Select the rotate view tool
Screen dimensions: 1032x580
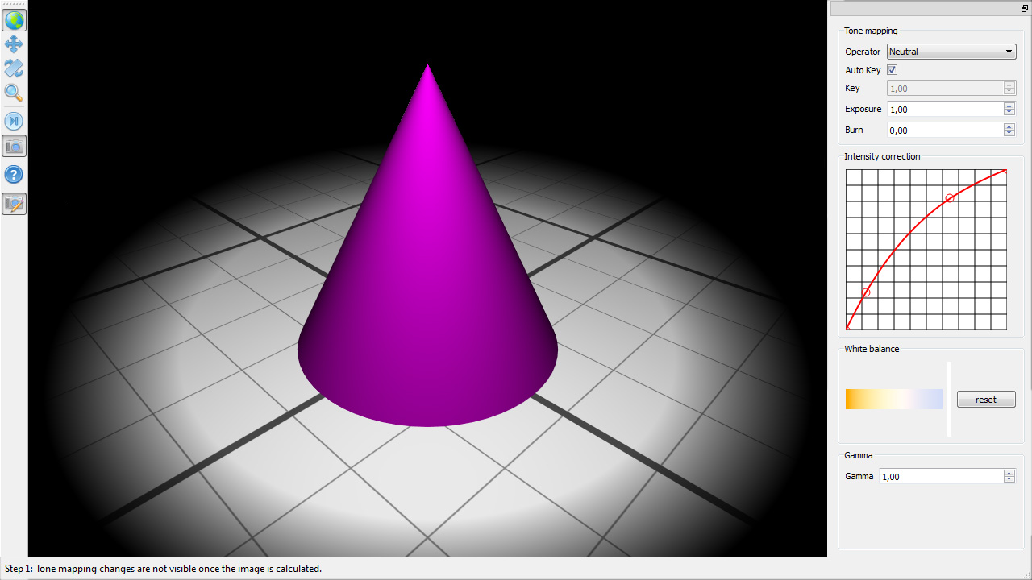pyautogui.click(x=15, y=68)
